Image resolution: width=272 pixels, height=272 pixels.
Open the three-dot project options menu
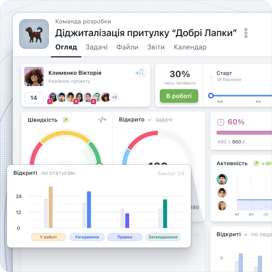246,33
